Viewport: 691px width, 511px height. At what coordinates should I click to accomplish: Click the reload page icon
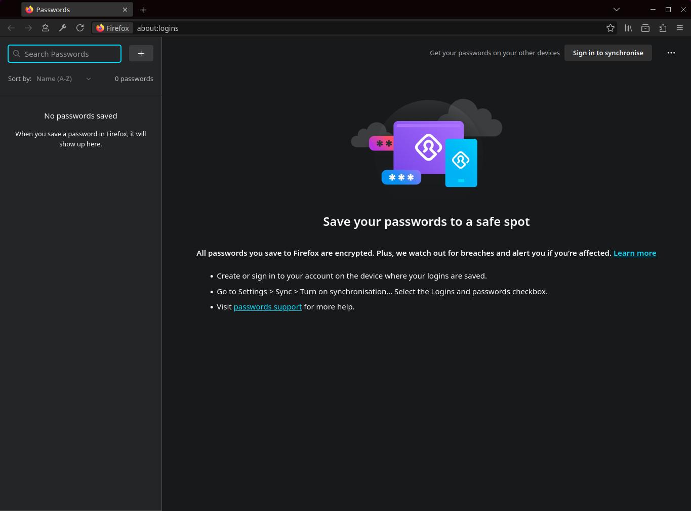[80, 28]
